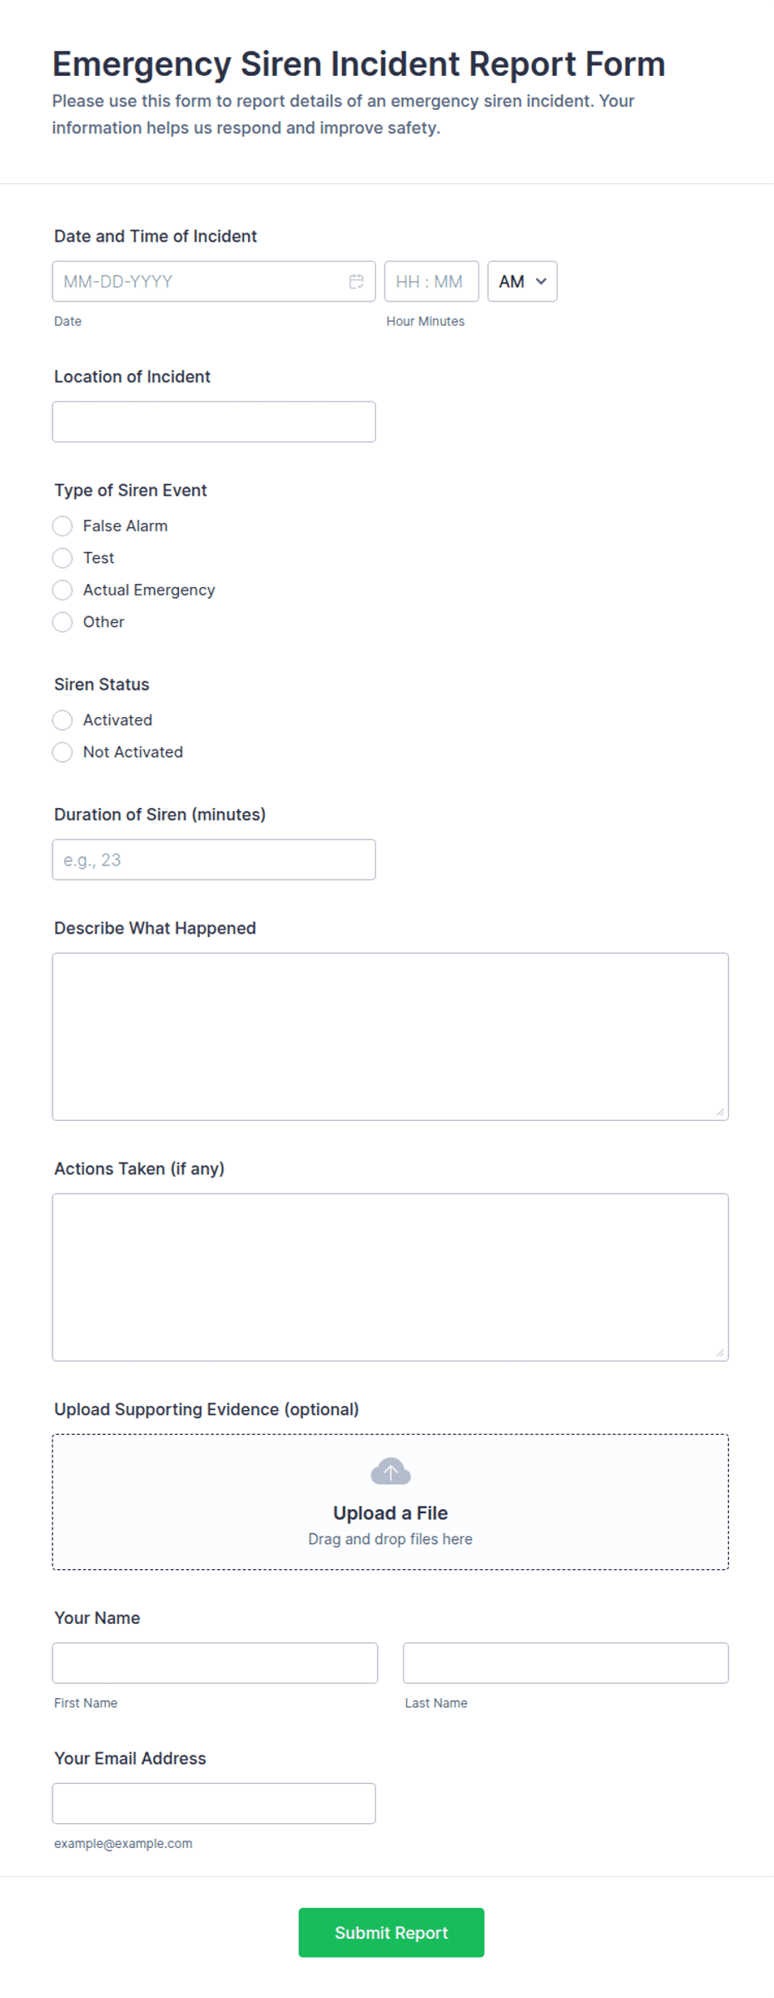This screenshot has height=1998, width=774.
Task: Choose Actual Emergency event type
Action: 62,590
